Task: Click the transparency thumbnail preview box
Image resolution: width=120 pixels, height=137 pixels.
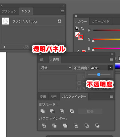Action: tap(58, 82)
